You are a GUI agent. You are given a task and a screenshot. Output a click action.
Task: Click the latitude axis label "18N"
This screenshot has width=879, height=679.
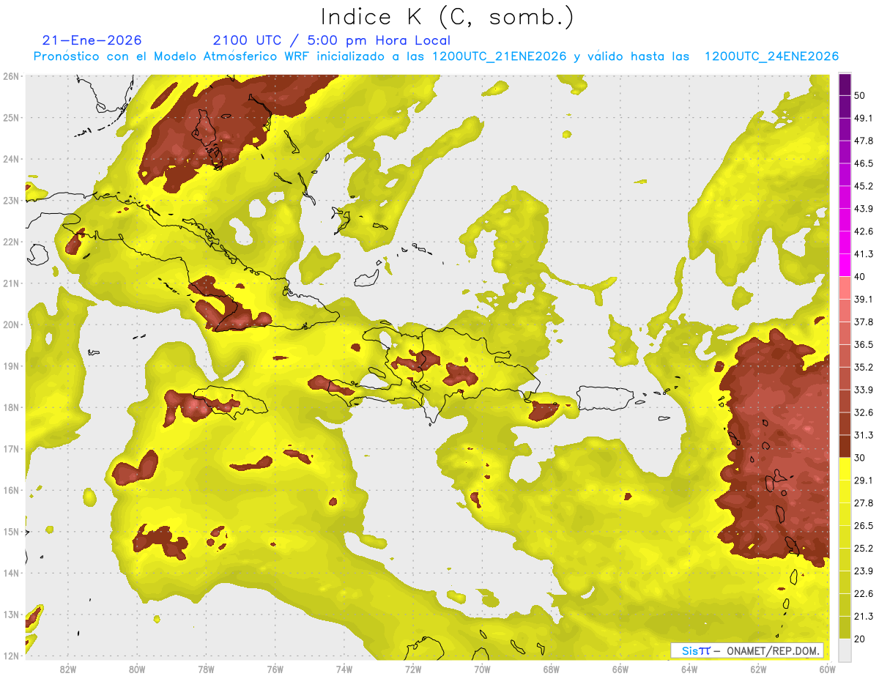pos(10,407)
